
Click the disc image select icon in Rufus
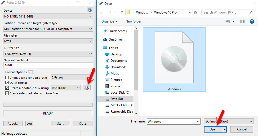point(87,88)
